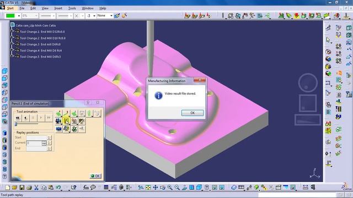Adjust the tool animation speed slider
Viewport: 353px width, 198px height.
(x=16, y=124)
